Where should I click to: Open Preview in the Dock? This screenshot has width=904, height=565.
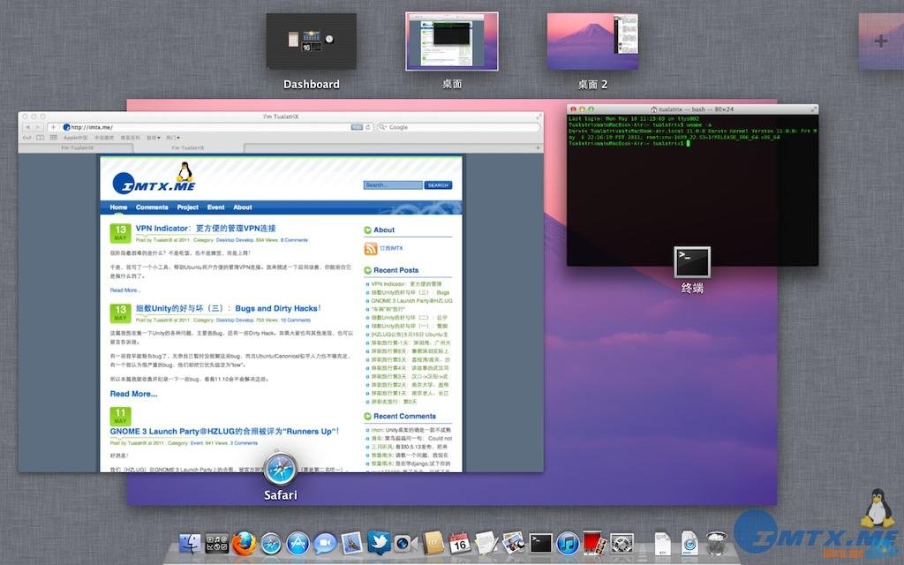pos(513,543)
